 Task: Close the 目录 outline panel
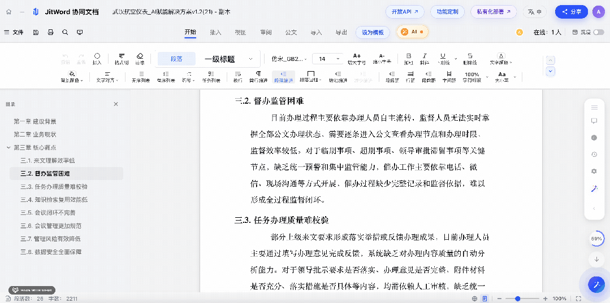pyautogui.click(x=116, y=104)
